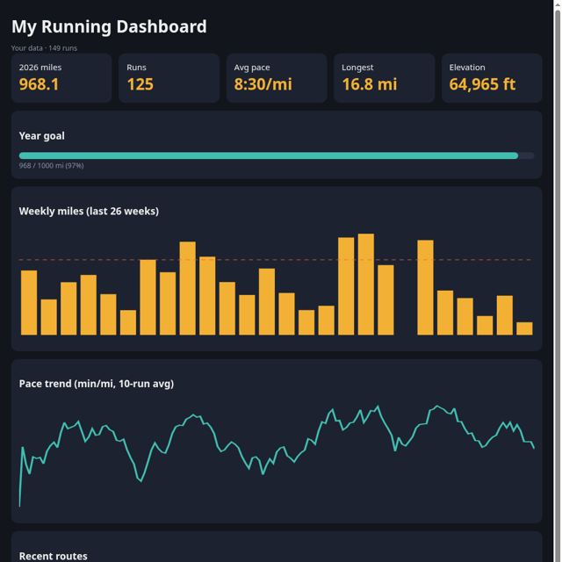Click the 8:30/mi pace value

263,84
